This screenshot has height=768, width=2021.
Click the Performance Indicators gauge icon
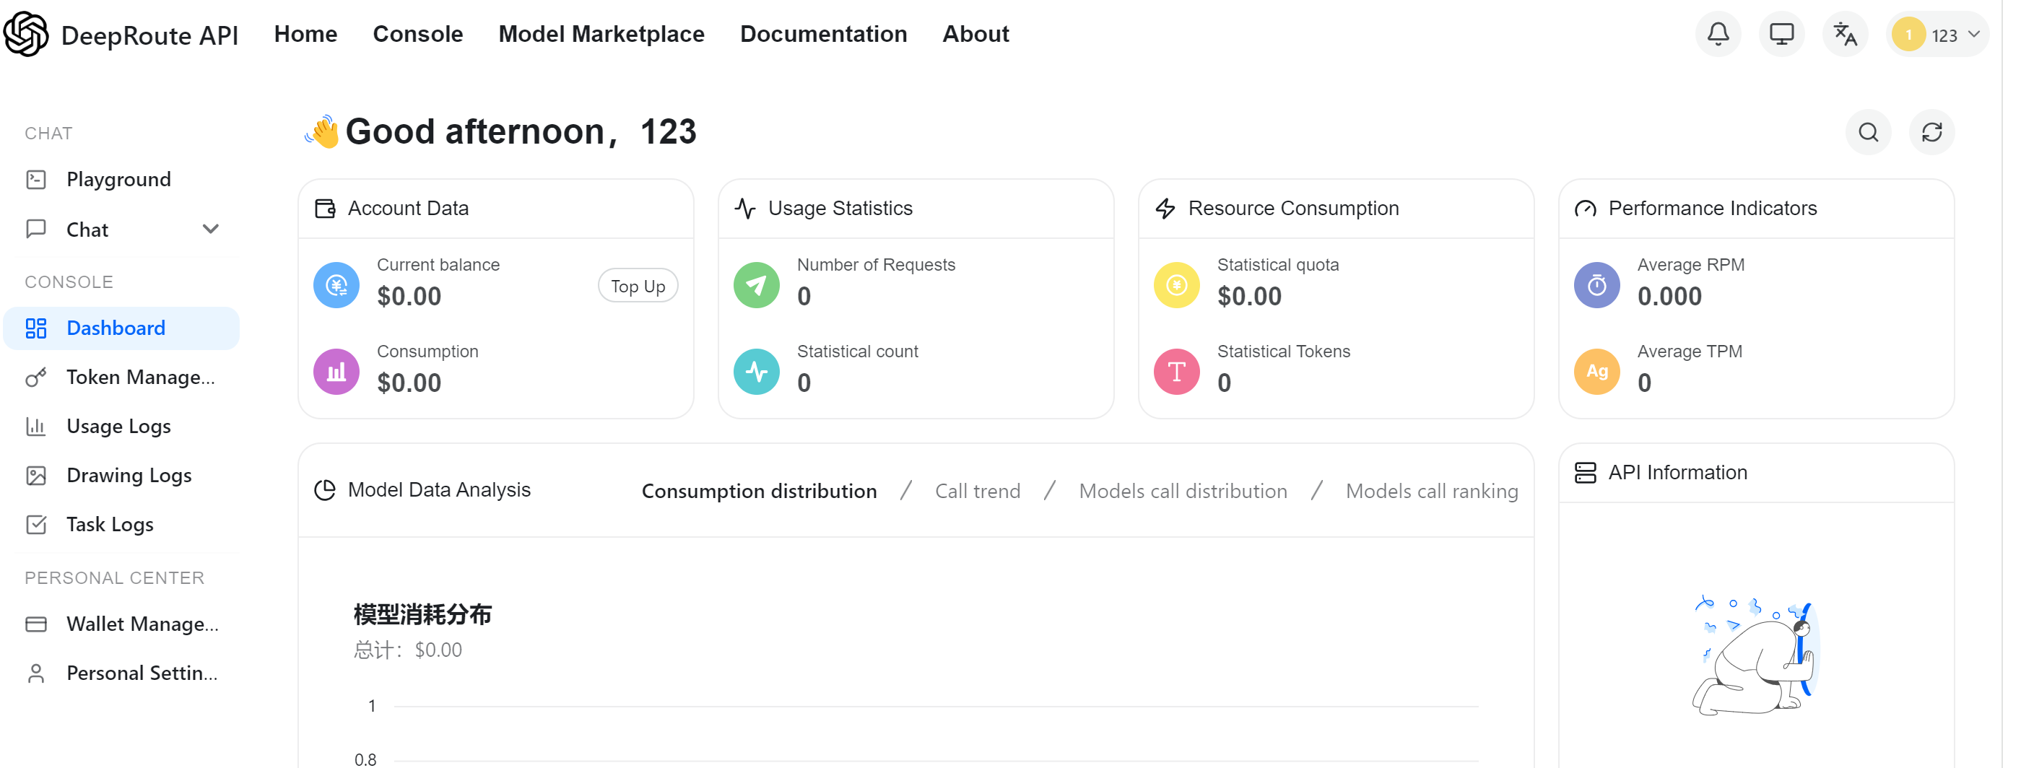coord(1586,209)
